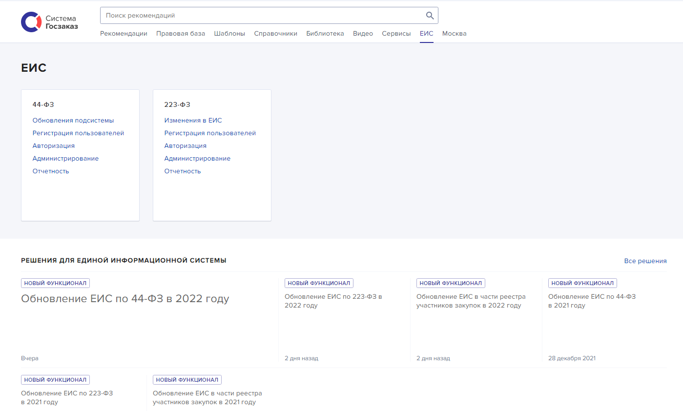Open the Рекомендации menu item
The image size is (683, 411).
[124, 34]
